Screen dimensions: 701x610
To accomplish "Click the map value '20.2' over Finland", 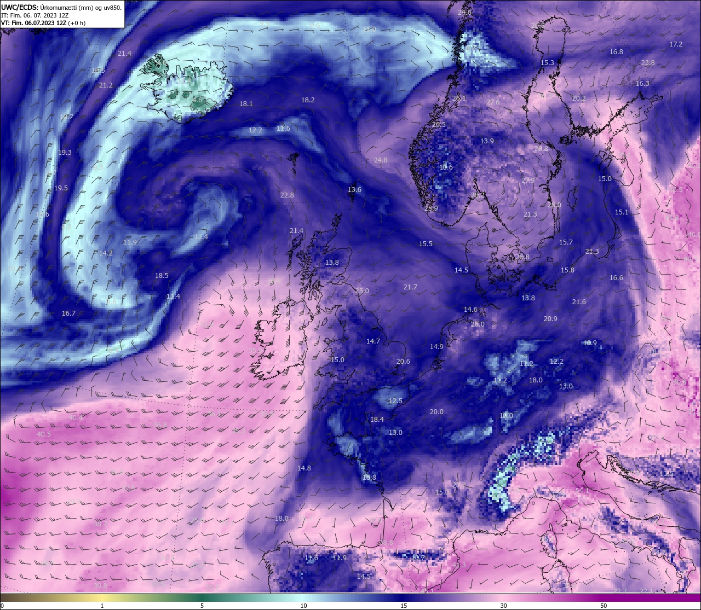I will click(579, 98).
